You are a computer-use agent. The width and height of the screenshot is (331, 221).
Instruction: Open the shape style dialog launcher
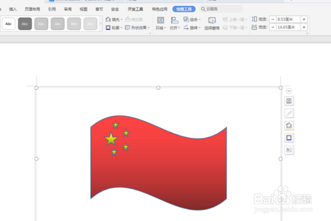pos(150,33)
